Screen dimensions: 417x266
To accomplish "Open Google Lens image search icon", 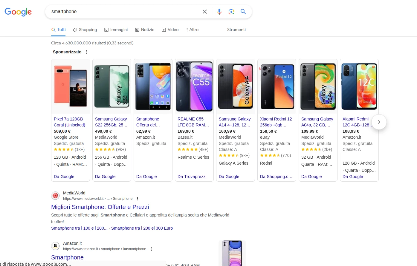I will pyautogui.click(x=231, y=12).
